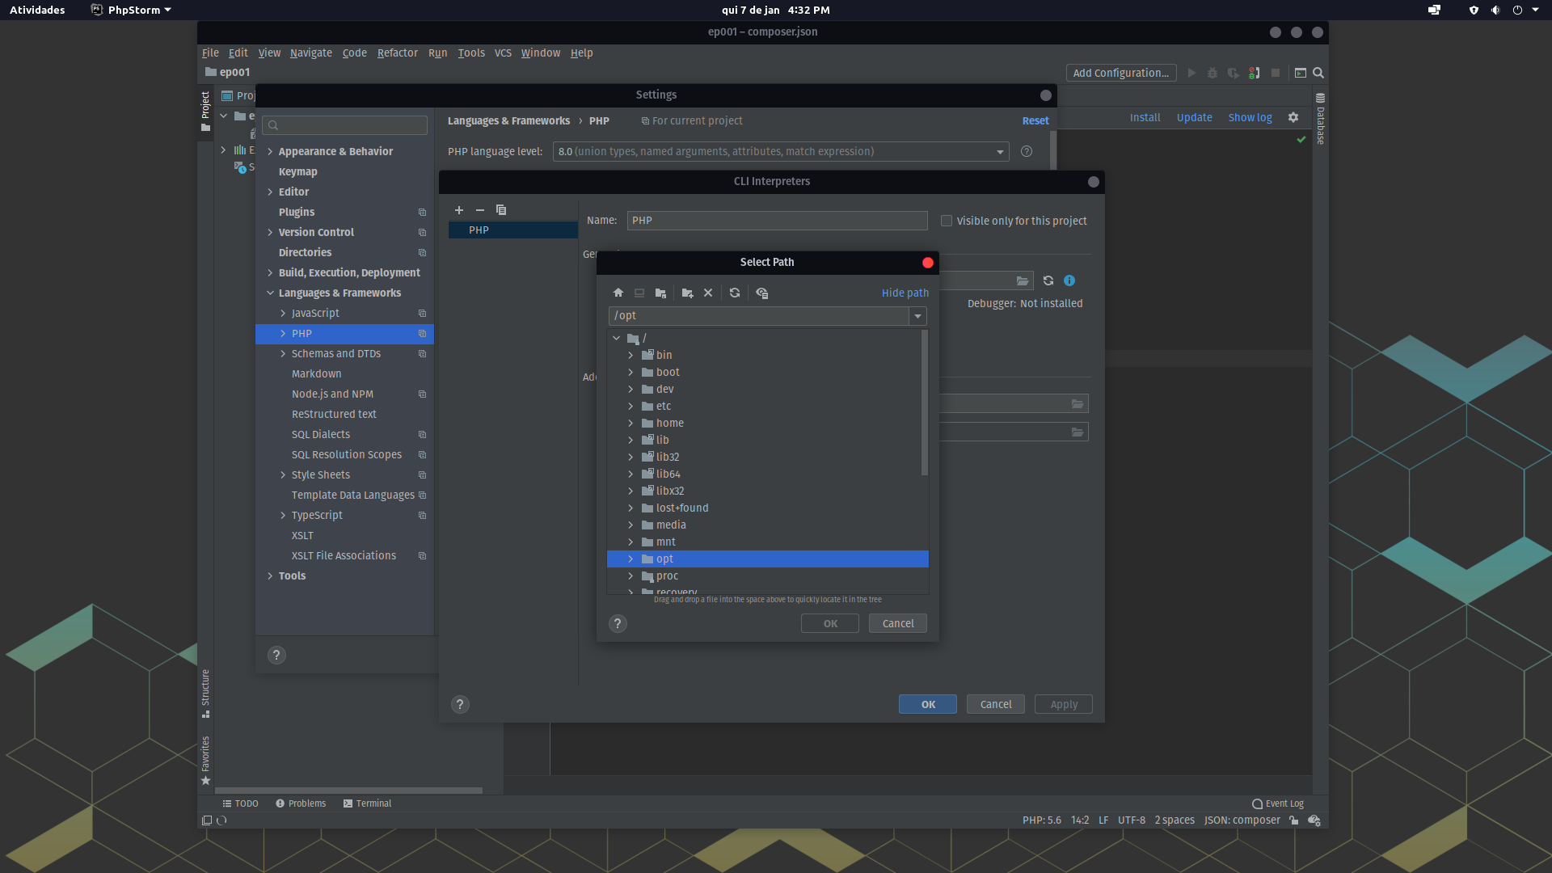The image size is (1552, 873).
Task: Select SQL Dialects settings entry
Action: click(x=321, y=434)
